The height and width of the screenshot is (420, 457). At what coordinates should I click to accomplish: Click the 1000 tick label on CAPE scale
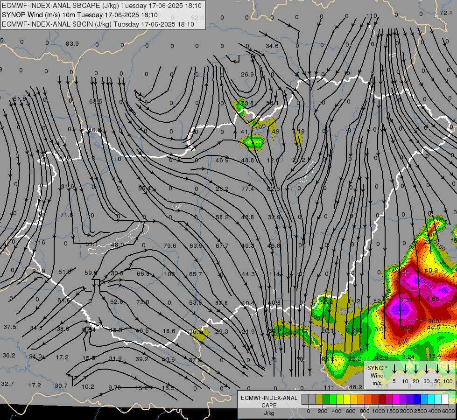(379, 411)
